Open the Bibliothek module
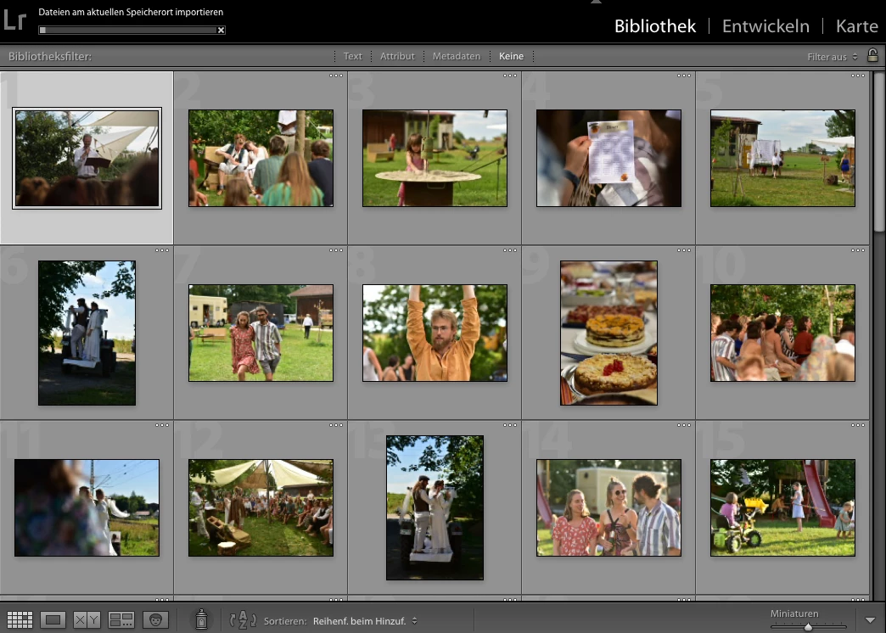 (x=655, y=26)
